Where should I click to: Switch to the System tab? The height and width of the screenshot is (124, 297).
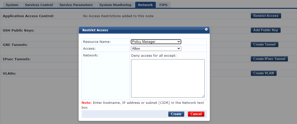12,5
